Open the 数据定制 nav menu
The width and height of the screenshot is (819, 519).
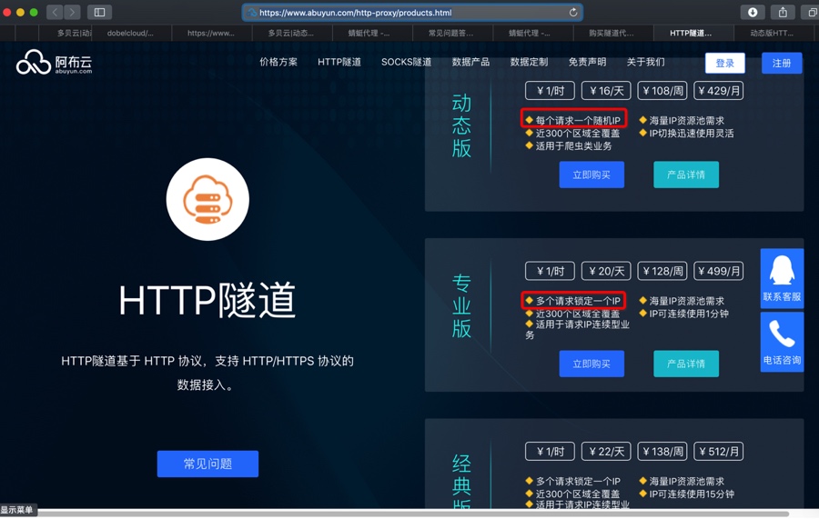coord(529,62)
